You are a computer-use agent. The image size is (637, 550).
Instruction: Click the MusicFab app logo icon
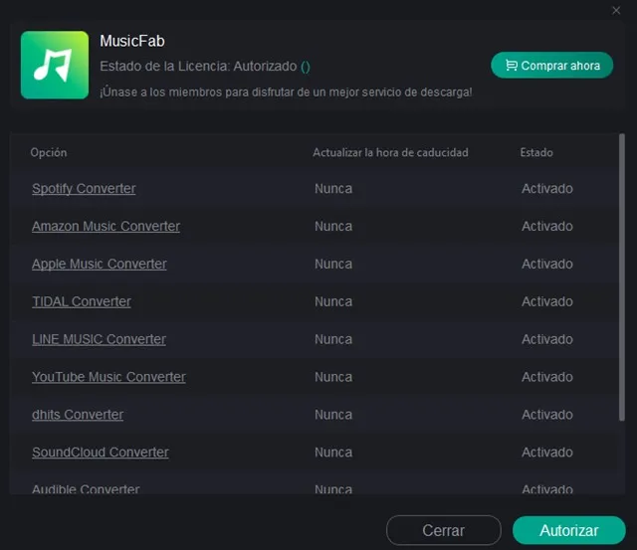click(x=55, y=65)
